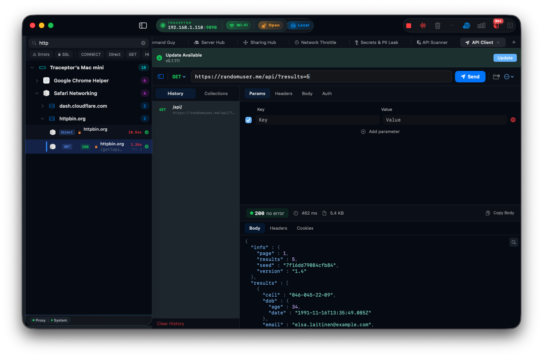This screenshot has height=358, width=543.
Task: Click the green status check on 18.54s row
Action: [147, 132]
